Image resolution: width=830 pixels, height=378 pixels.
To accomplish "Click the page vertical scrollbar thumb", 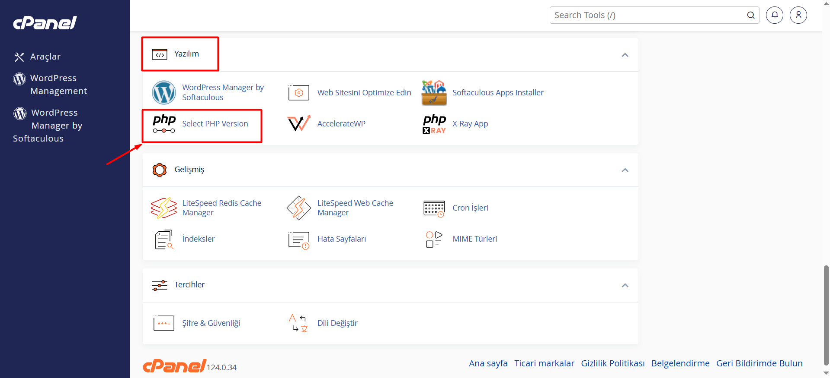I will click(x=826, y=315).
